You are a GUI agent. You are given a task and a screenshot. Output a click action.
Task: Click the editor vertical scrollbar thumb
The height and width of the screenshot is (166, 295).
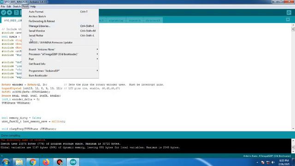click(293, 29)
